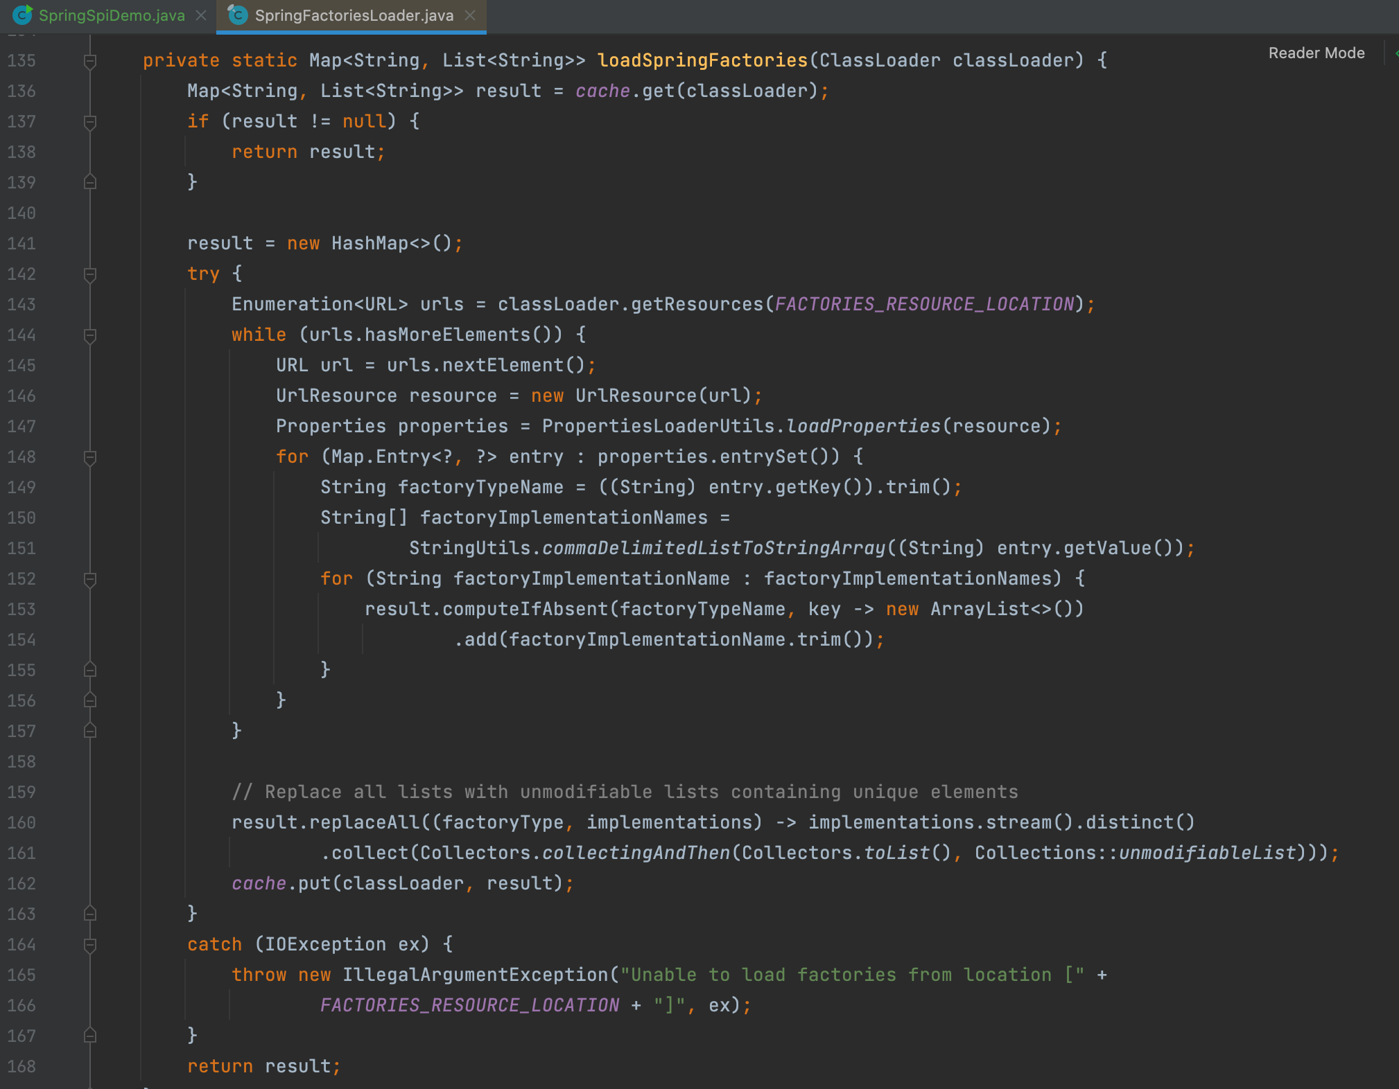Switch to SpringSpiDemo.java tab
The image size is (1399, 1089).
(x=111, y=15)
